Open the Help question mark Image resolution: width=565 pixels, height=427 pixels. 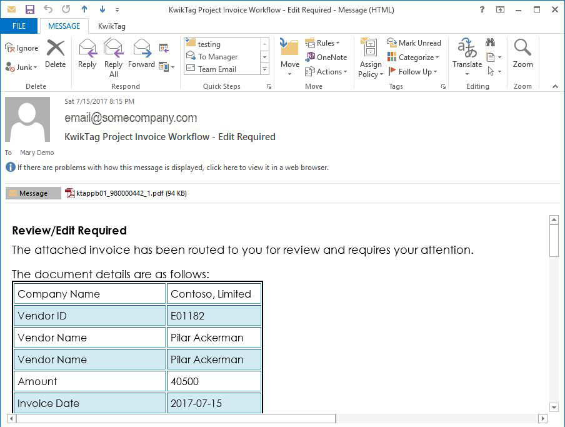coord(482,10)
